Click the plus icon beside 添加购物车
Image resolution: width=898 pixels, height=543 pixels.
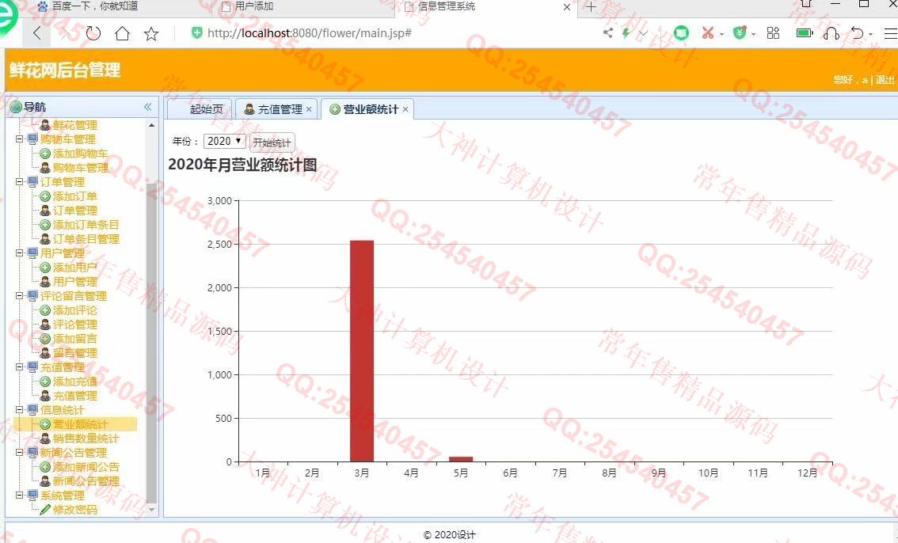point(45,154)
